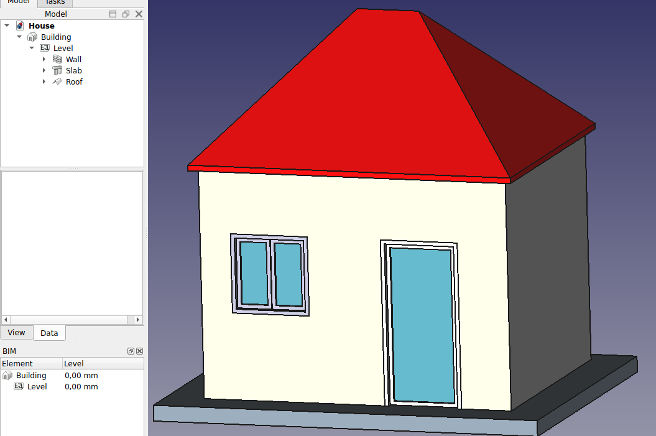Select the Slab icon in tree
The image size is (656, 436).
pyautogui.click(x=57, y=70)
